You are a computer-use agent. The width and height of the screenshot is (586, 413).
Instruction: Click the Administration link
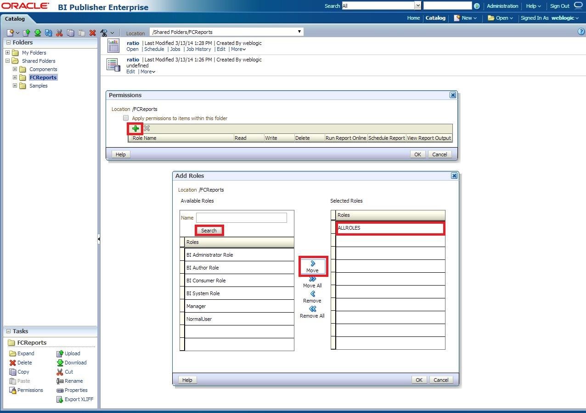point(502,6)
